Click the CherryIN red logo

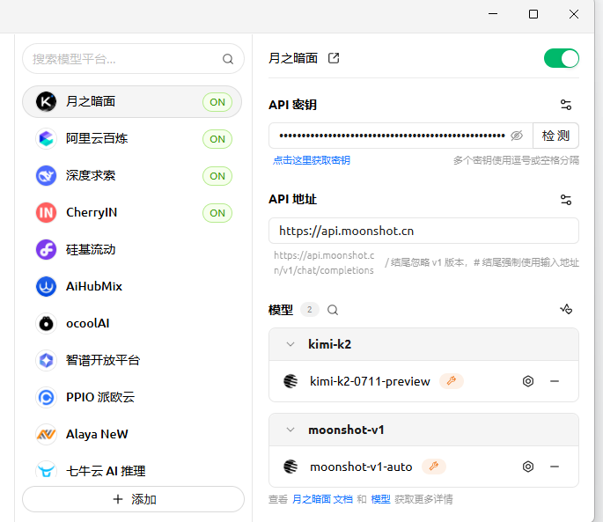(x=46, y=212)
